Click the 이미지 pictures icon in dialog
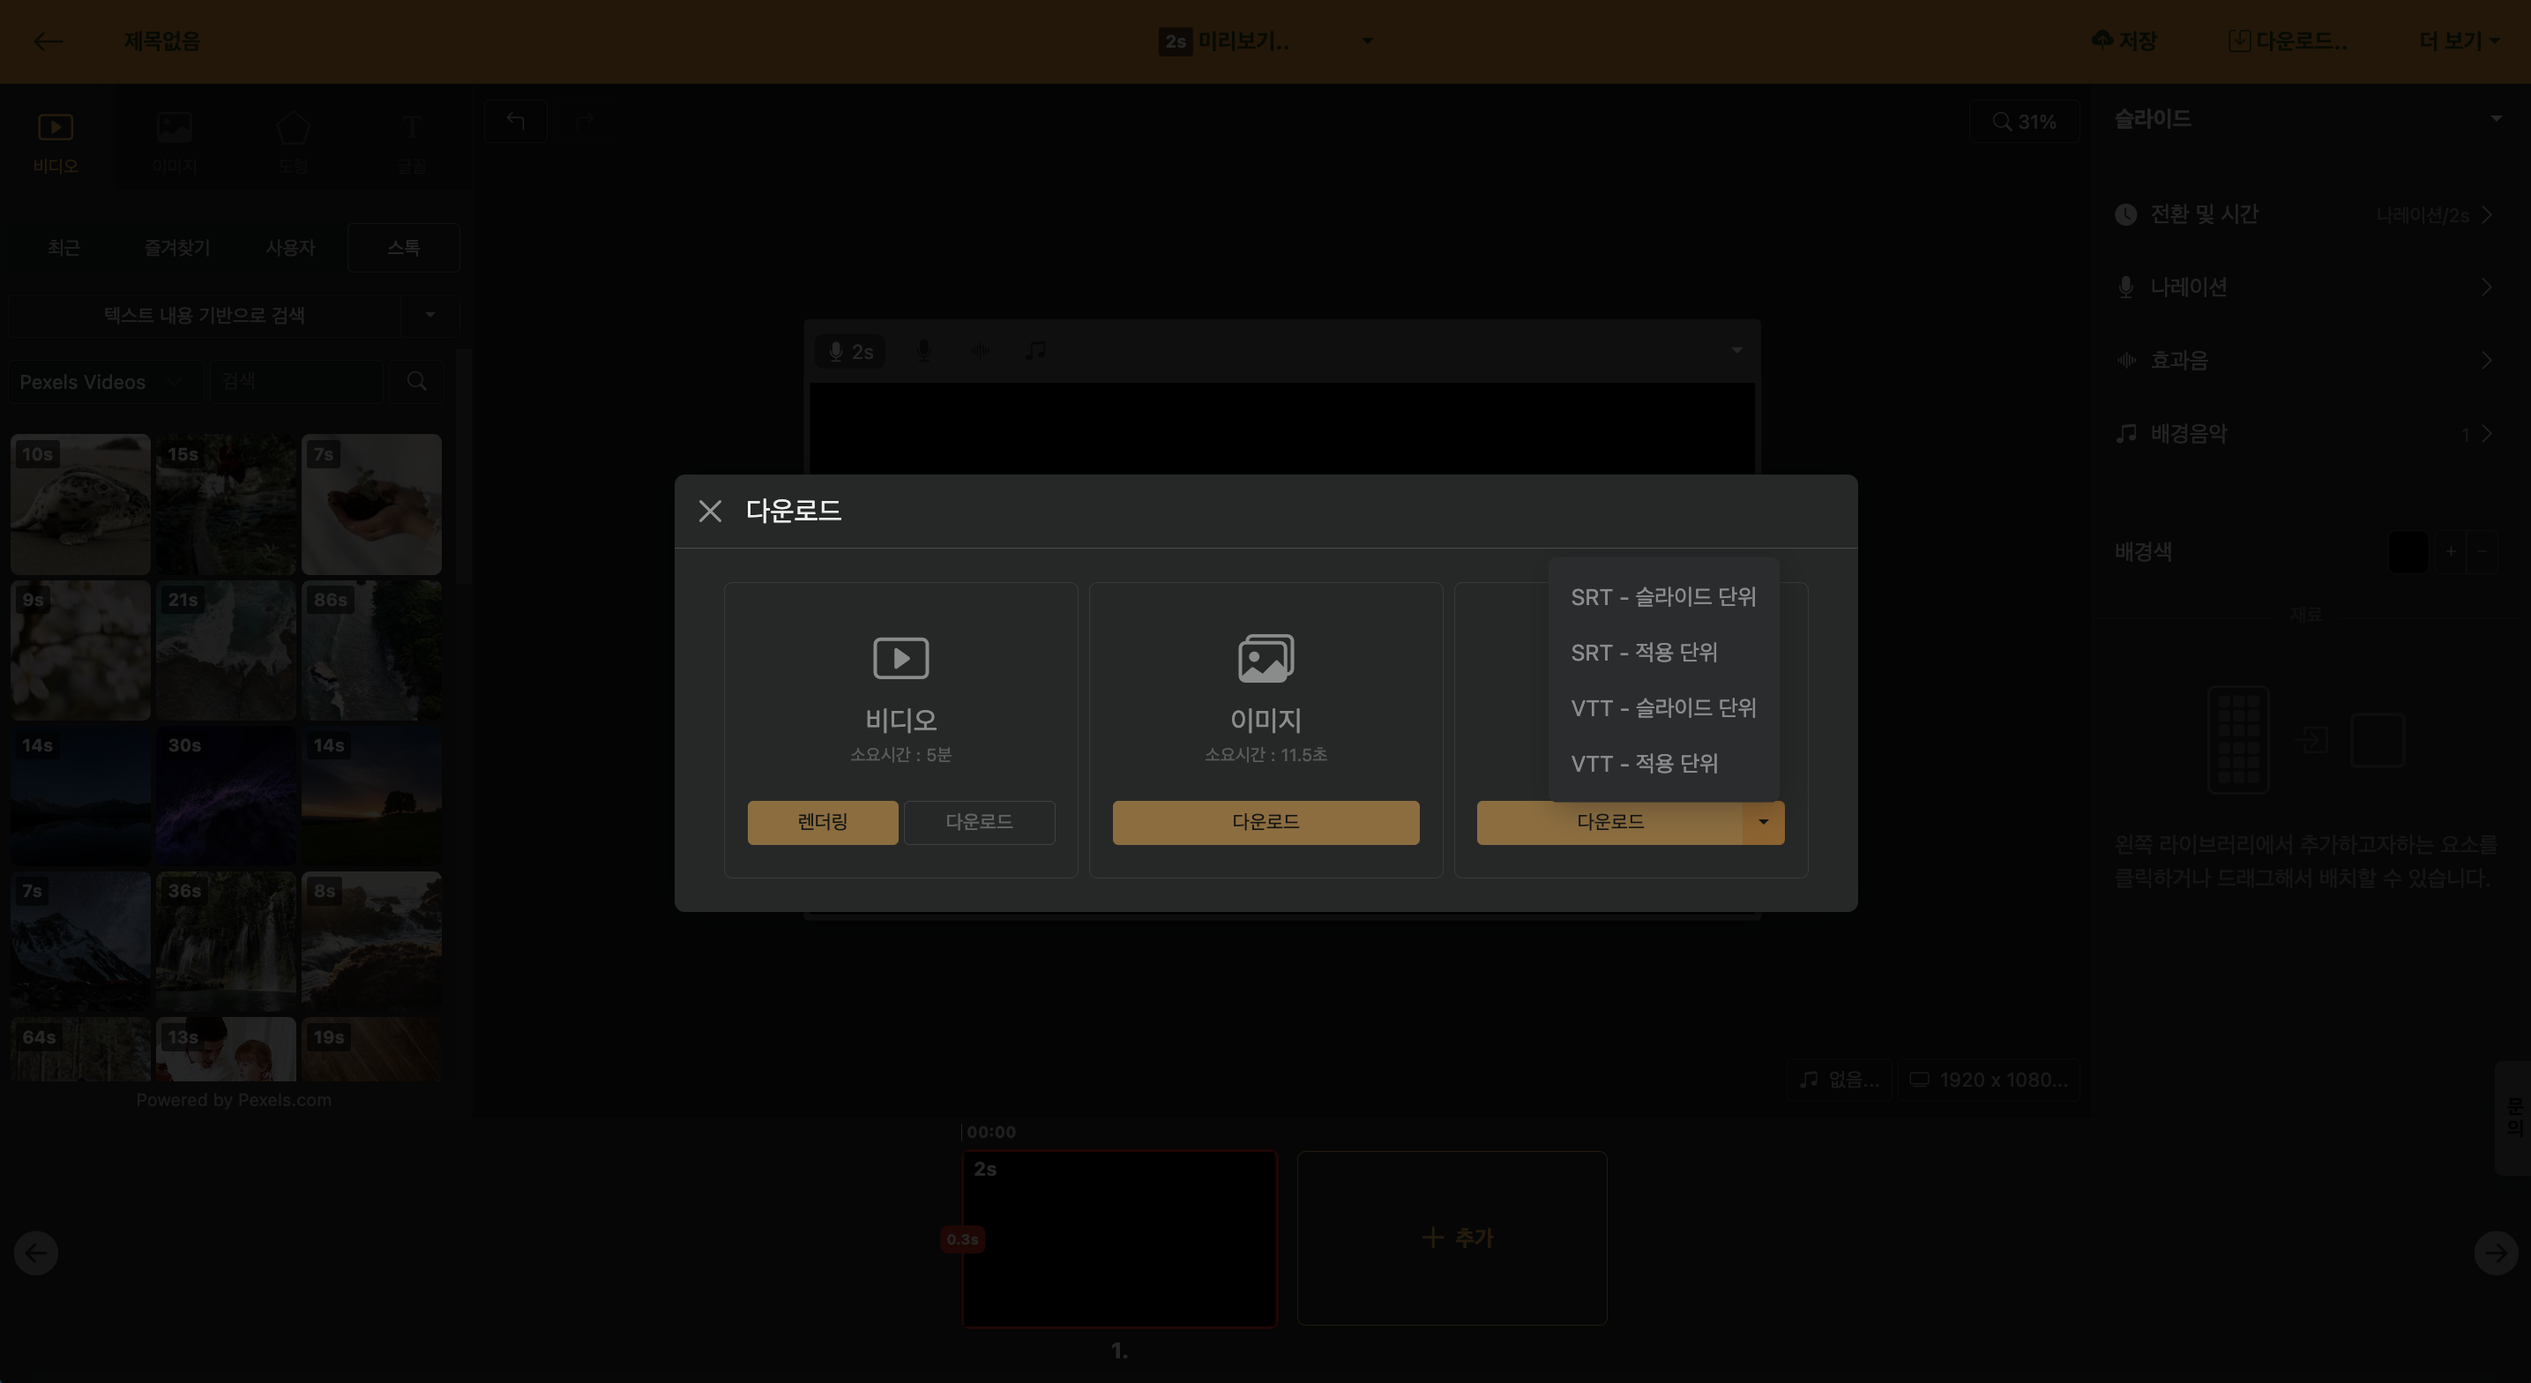 point(1265,658)
